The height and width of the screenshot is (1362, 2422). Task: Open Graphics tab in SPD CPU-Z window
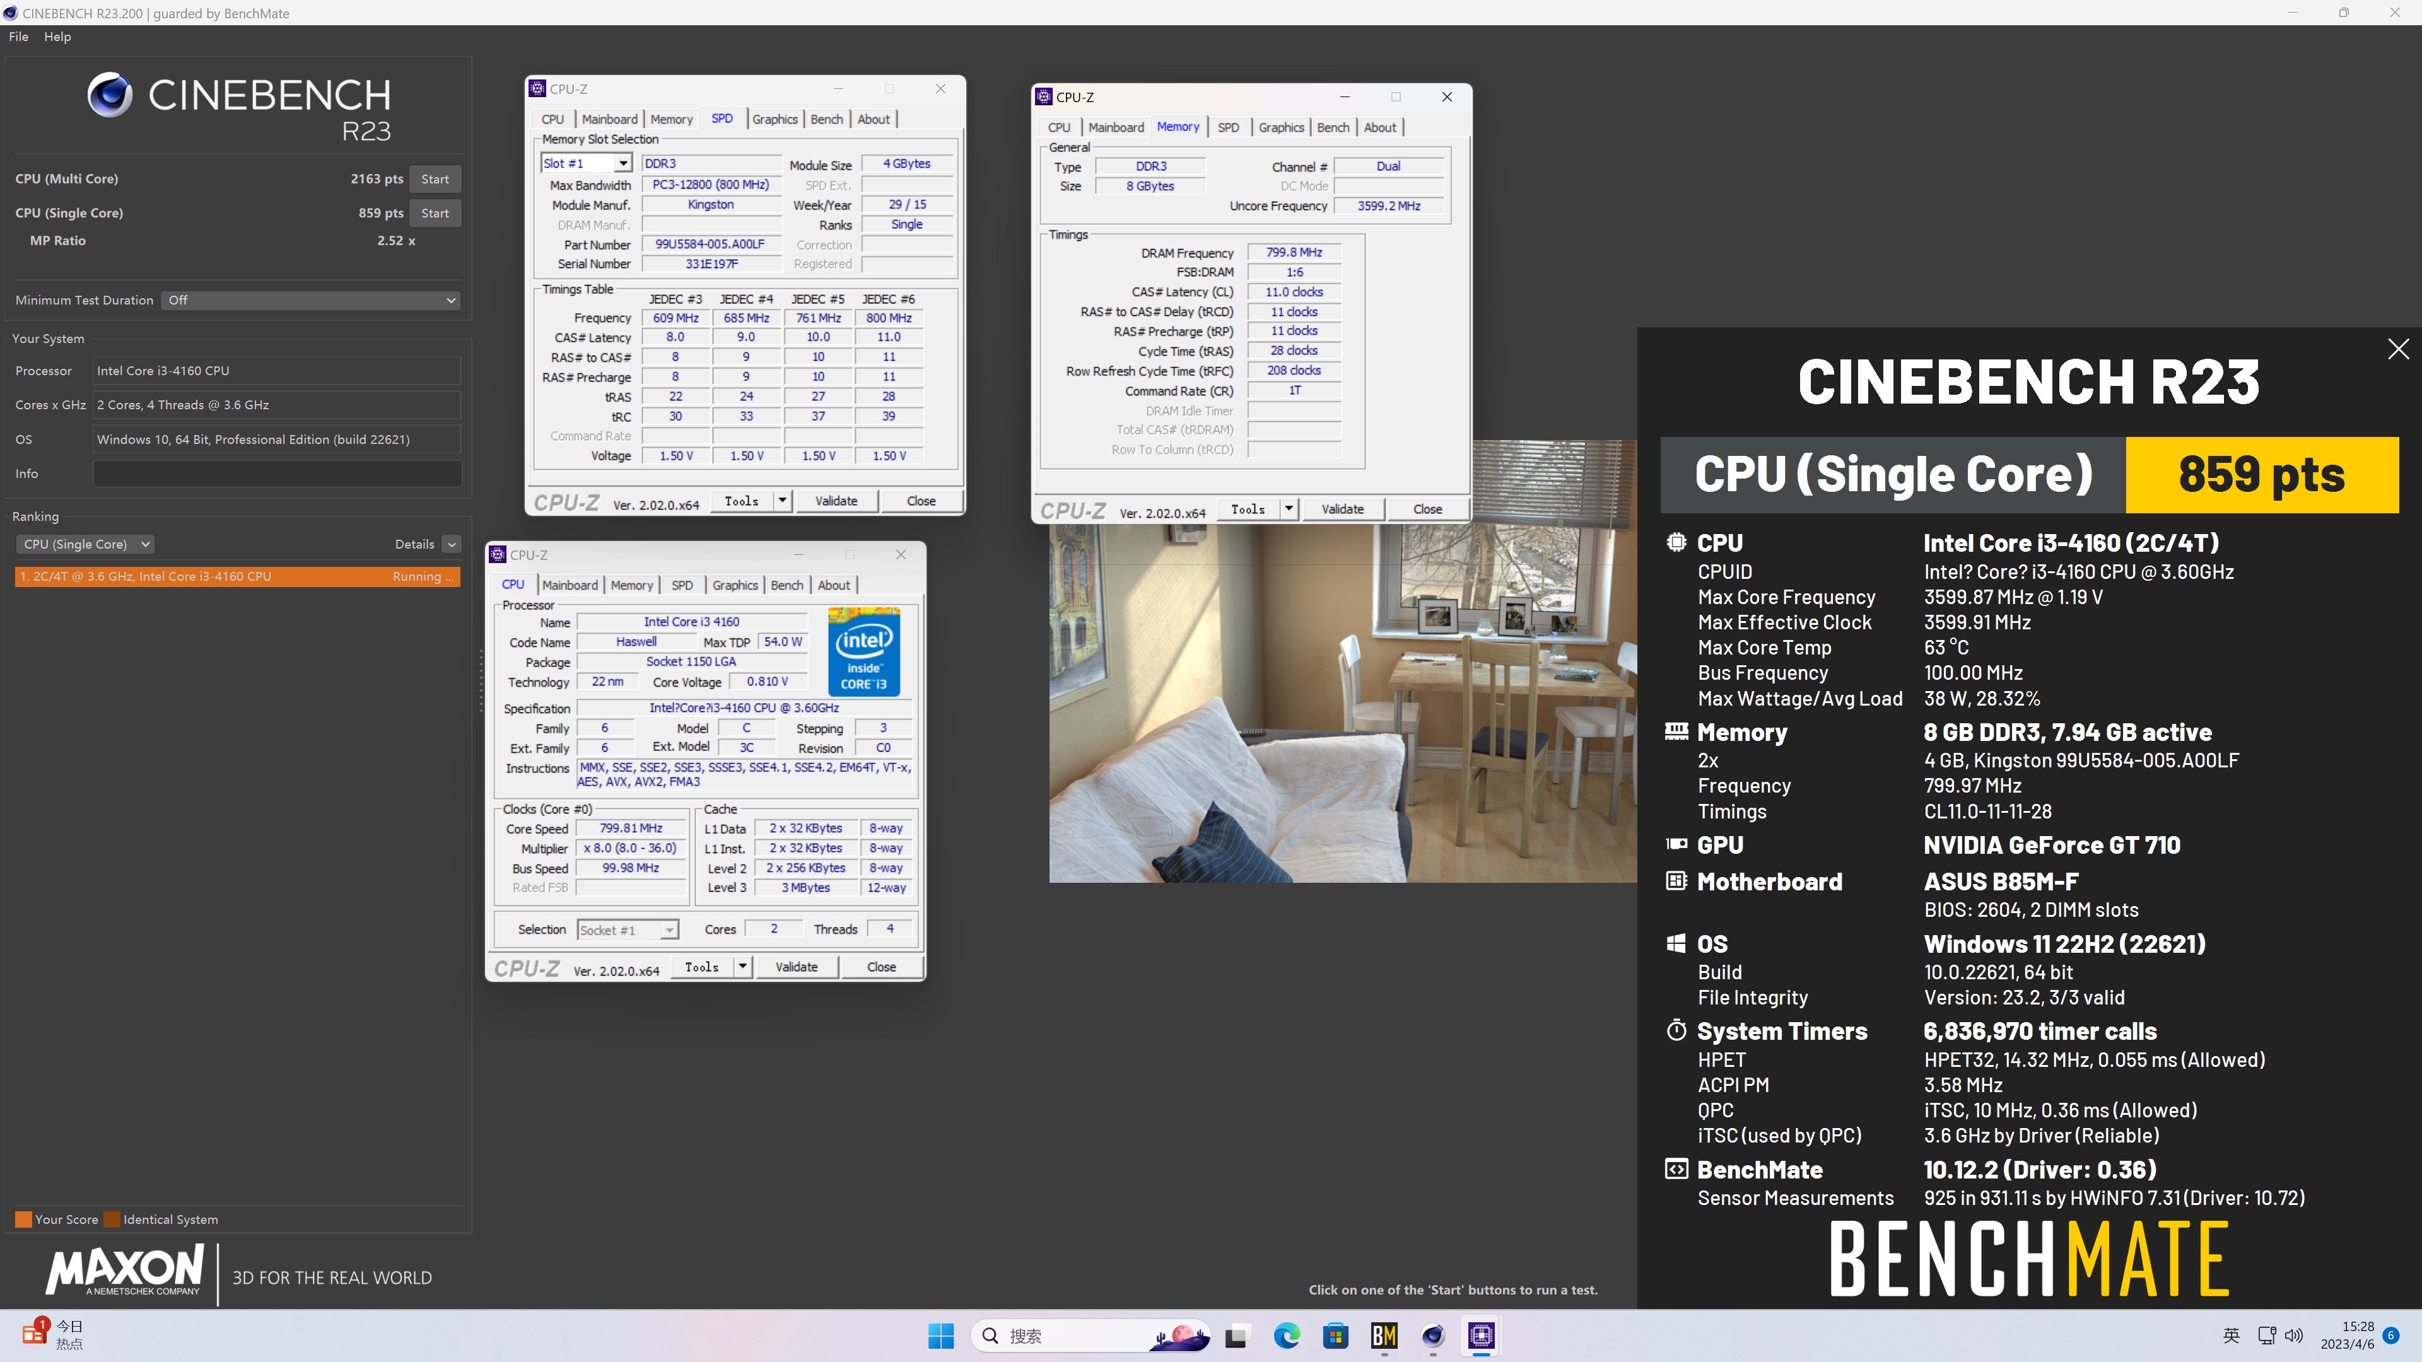click(775, 119)
